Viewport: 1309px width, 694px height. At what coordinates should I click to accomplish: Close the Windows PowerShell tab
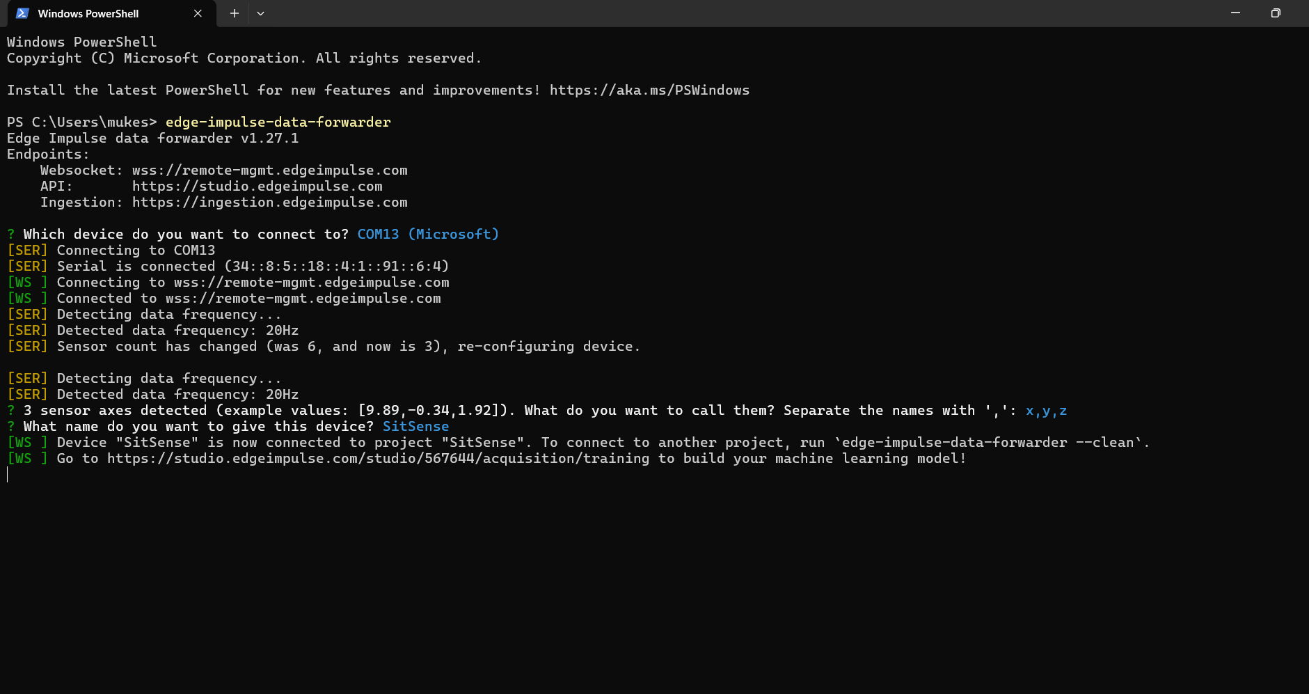tap(198, 13)
